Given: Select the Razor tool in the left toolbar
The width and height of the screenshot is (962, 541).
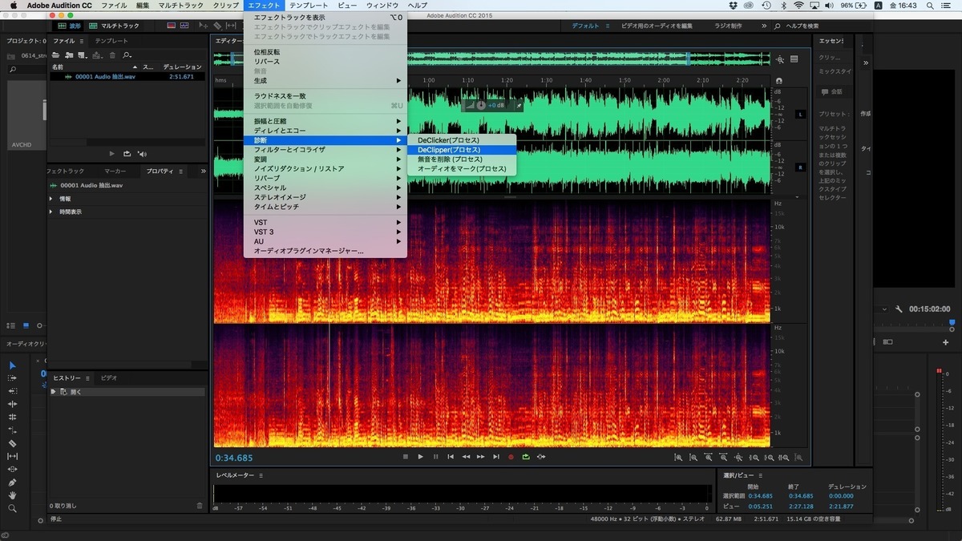Looking at the screenshot, I should pyautogui.click(x=12, y=443).
